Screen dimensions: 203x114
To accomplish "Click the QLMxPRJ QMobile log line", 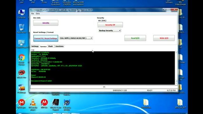I will click(x=56, y=66).
